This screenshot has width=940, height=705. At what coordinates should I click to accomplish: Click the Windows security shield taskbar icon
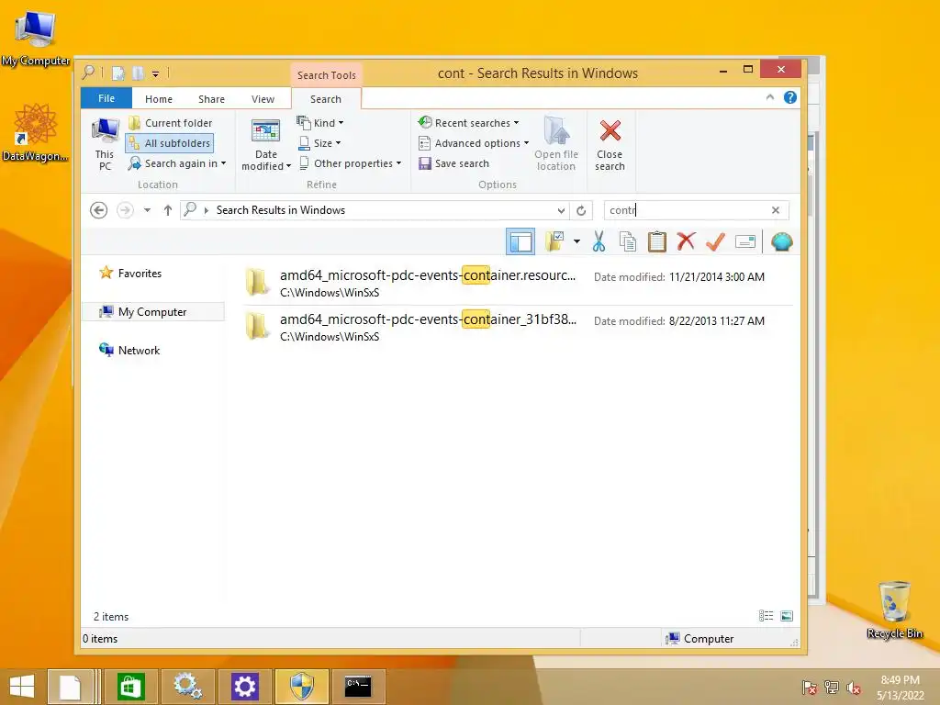[301, 687]
